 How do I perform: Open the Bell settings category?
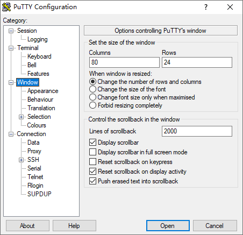[x=32, y=65]
